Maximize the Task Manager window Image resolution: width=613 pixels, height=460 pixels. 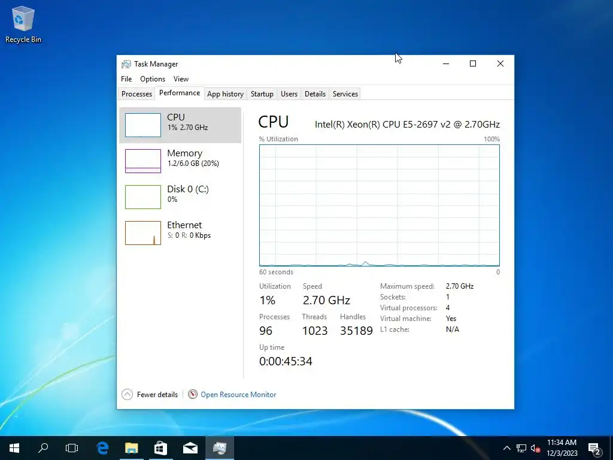pyautogui.click(x=473, y=63)
